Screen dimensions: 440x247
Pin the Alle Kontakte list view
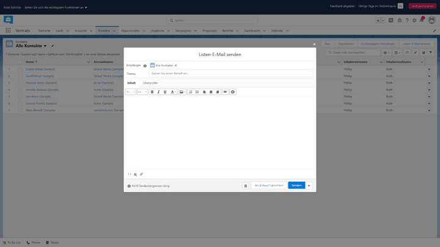(x=53, y=46)
